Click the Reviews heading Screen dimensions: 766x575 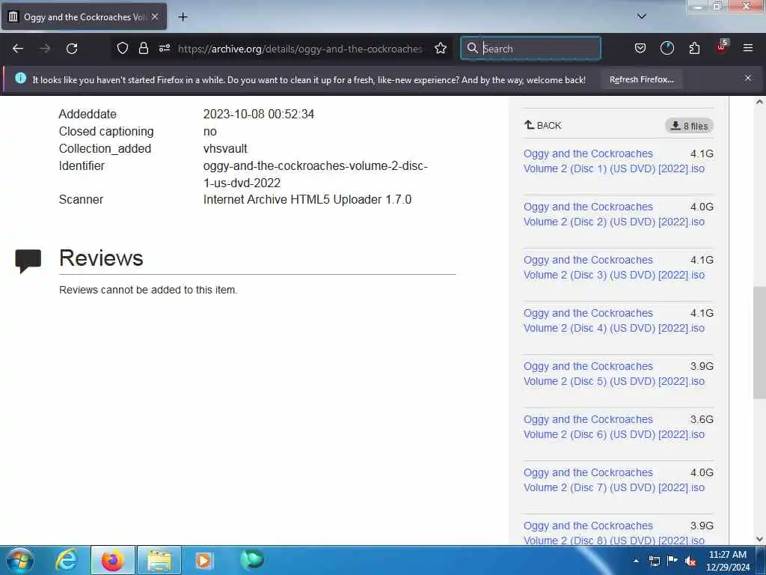click(x=101, y=258)
